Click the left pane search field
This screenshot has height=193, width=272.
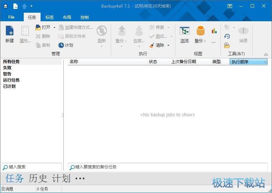[32, 167]
